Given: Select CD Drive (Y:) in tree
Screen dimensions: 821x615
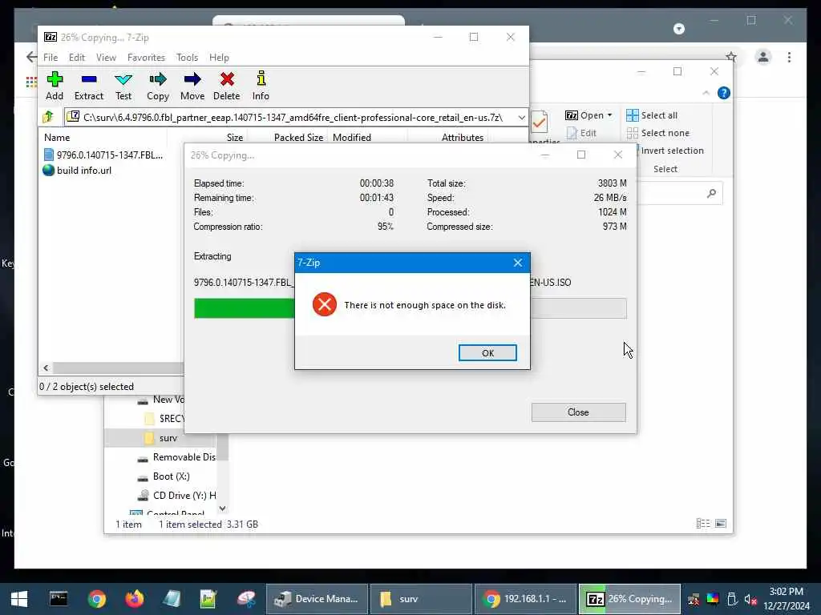Looking at the screenshot, I should pyautogui.click(x=176, y=495).
